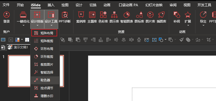
Task: Select 智能选择 menu entry
Action: 45,72
